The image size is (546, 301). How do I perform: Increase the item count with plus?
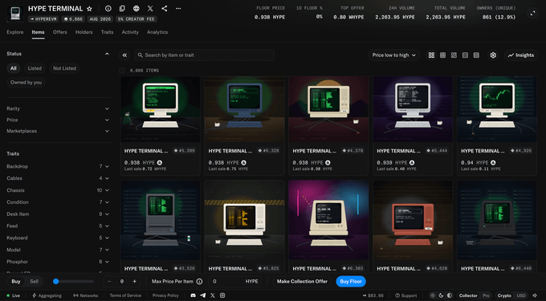coord(134,282)
